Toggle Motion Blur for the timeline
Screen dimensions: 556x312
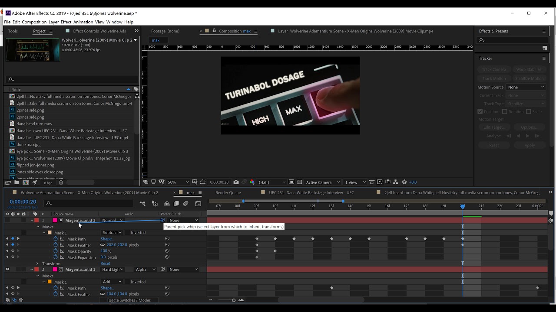(186, 204)
